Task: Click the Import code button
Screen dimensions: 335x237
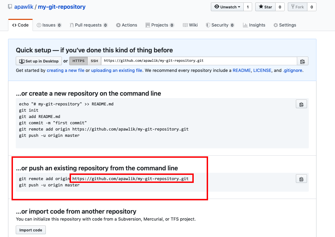Action: pyautogui.click(x=31, y=230)
